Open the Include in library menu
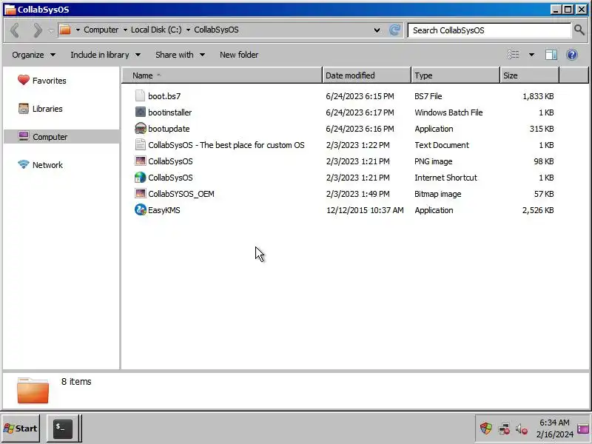Image resolution: width=592 pixels, height=444 pixels. [105, 55]
